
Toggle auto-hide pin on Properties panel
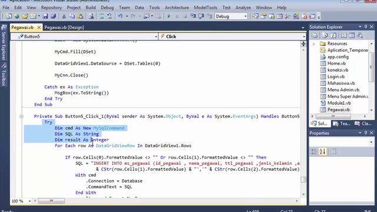coord(366,133)
